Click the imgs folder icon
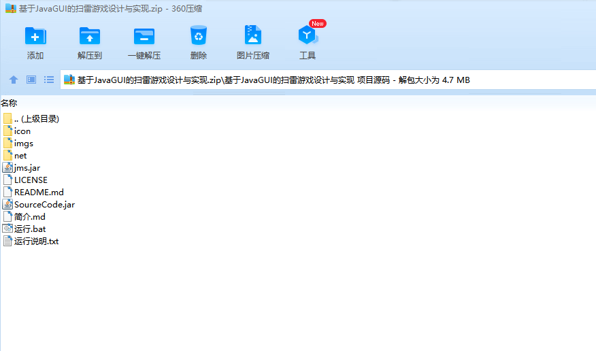596x351 pixels. (7, 144)
